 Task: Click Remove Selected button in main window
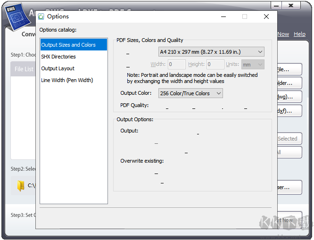[289, 139]
